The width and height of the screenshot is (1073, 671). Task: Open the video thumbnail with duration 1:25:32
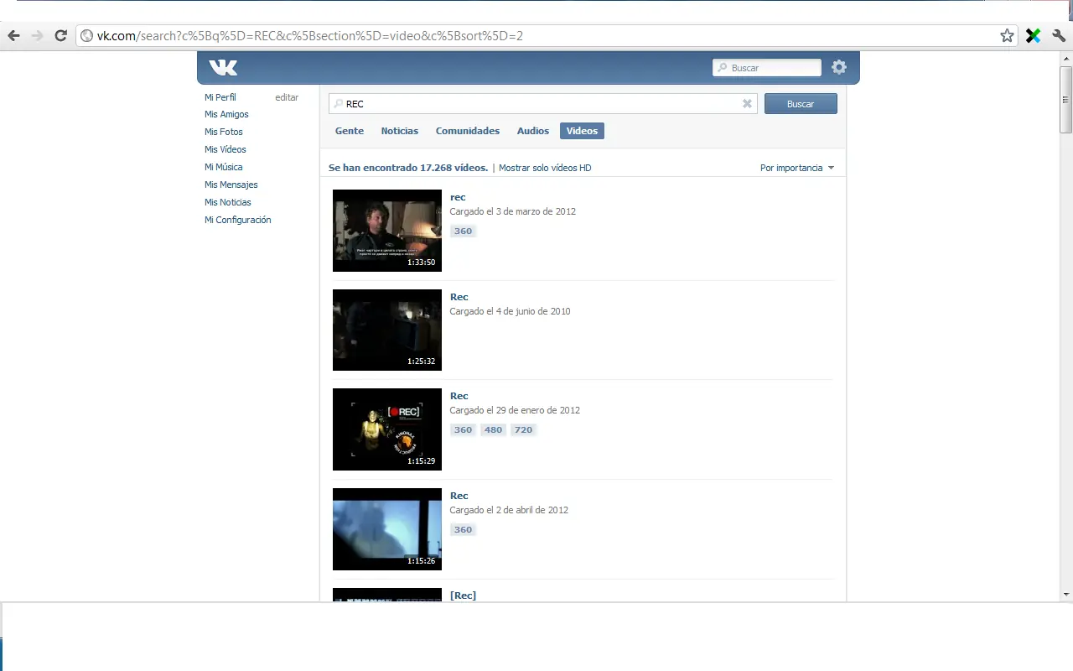(x=387, y=330)
